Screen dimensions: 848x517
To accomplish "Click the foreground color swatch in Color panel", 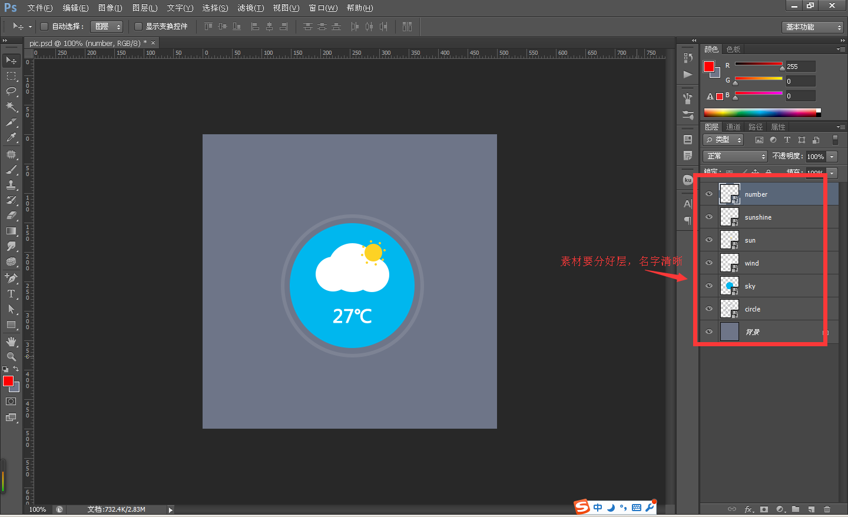I will (709, 67).
